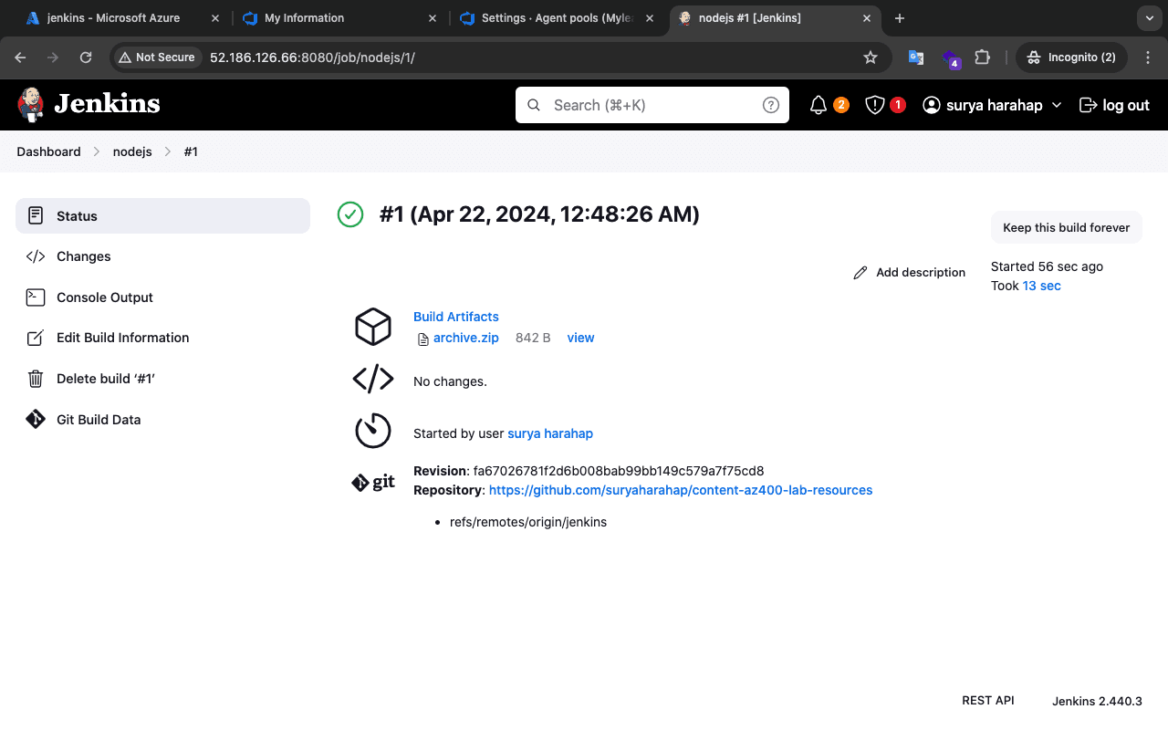Click the revision hash fa67026781f2d6b008bab99bb149c579a7f75cd8
This screenshot has width=1168, height=730.
pos(619,471)
